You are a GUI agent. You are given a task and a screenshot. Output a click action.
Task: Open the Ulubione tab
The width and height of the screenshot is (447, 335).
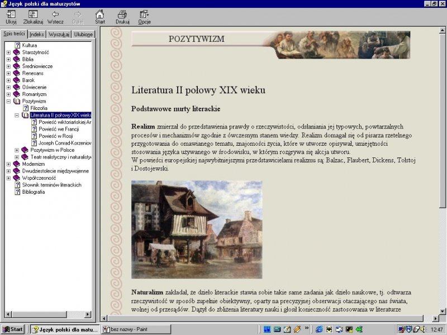coord(83,35)
